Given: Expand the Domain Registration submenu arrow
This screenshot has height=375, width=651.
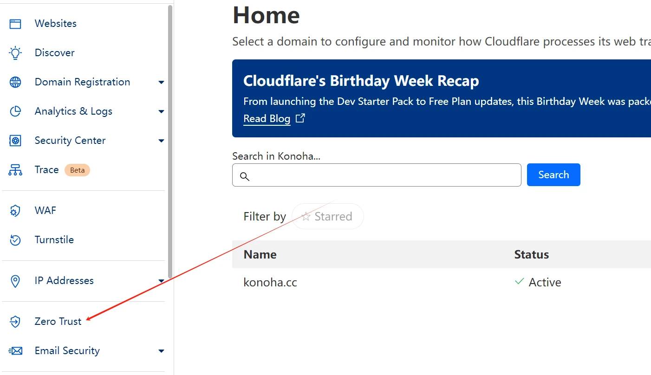Looking at the screenshot, I should point(161,83).
